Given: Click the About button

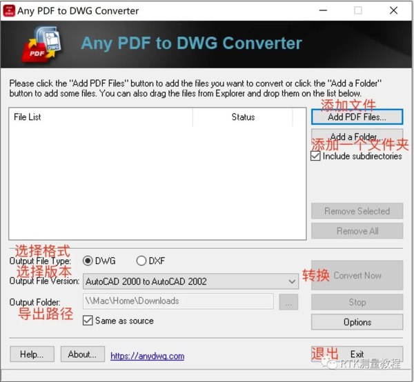Looking at the screenshot, I should (83, 354).
